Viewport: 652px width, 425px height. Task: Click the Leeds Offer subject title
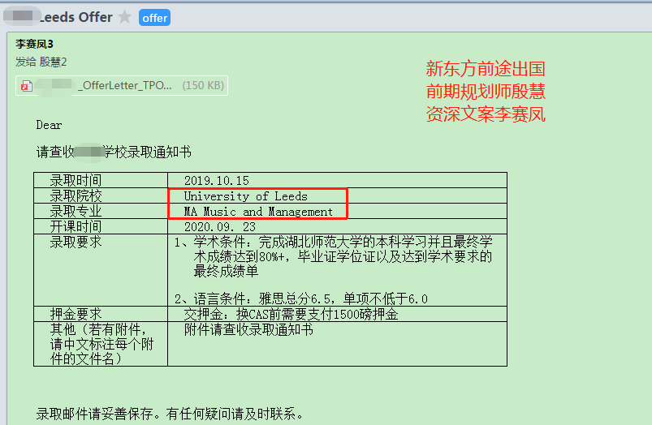point(76,17)
